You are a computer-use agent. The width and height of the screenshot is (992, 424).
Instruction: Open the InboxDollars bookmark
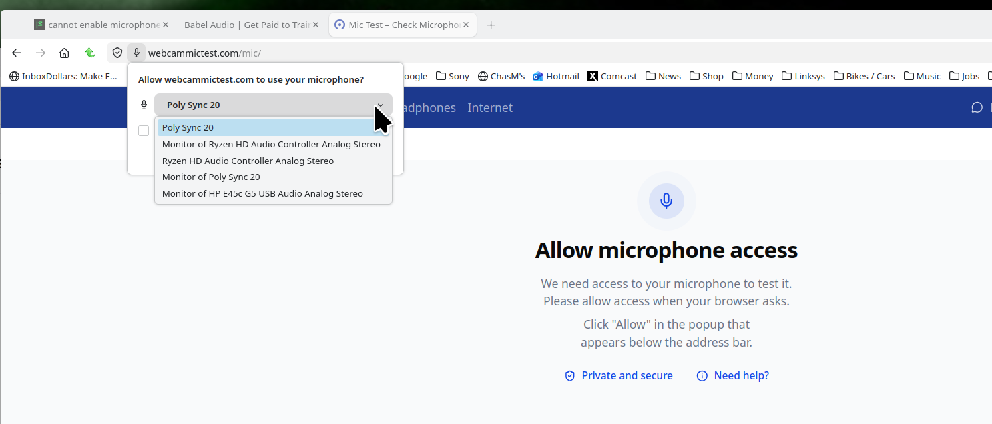tap(63, 76)
